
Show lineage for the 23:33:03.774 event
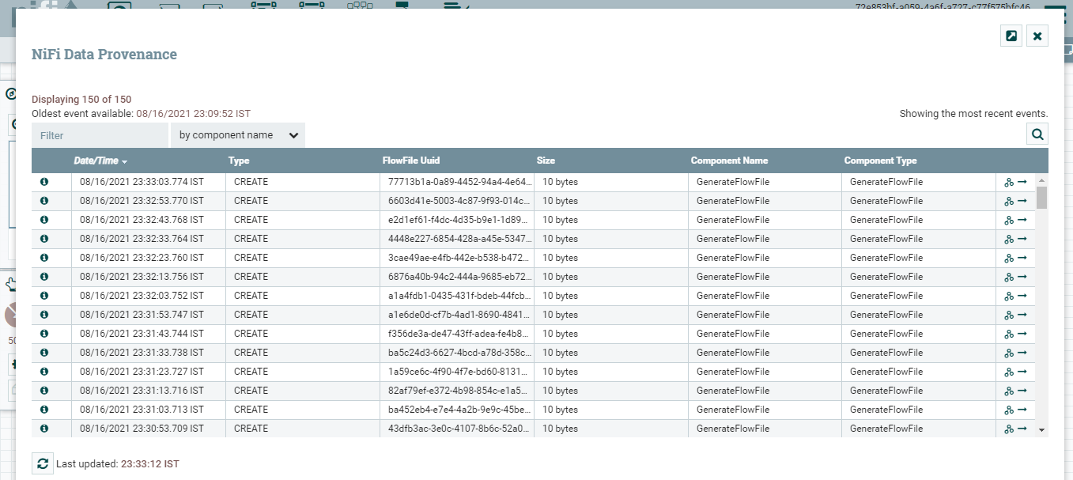[x=1009, y=182]
